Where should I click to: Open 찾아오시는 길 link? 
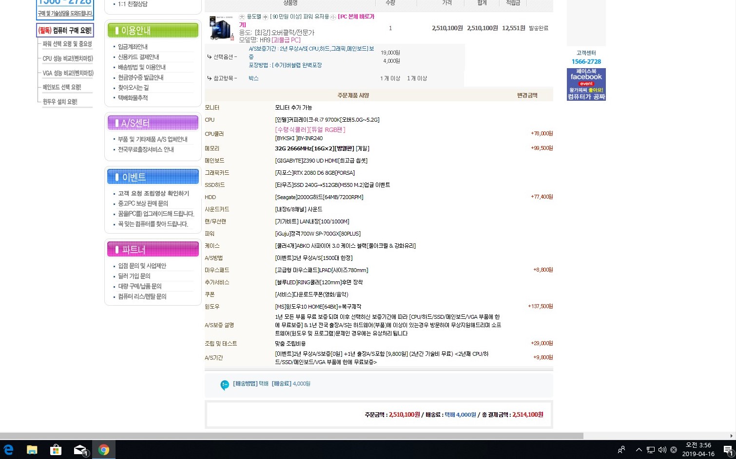(x=134, y=88)
